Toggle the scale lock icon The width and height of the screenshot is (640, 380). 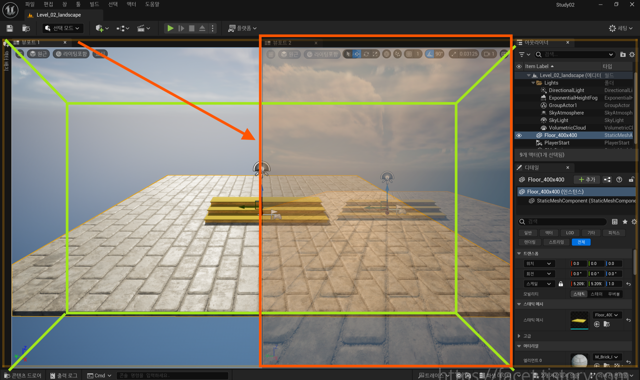pyautogui.click(x=560, y=284)
